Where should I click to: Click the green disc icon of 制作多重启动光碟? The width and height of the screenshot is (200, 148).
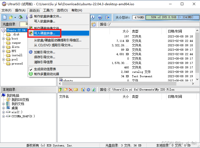click(31, 74)
